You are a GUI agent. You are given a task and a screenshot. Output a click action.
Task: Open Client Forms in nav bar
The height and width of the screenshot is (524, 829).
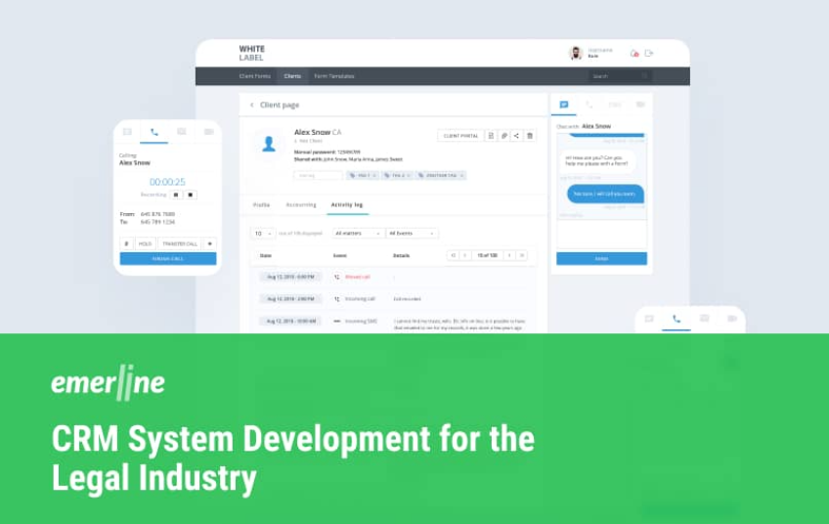[254, 76]
